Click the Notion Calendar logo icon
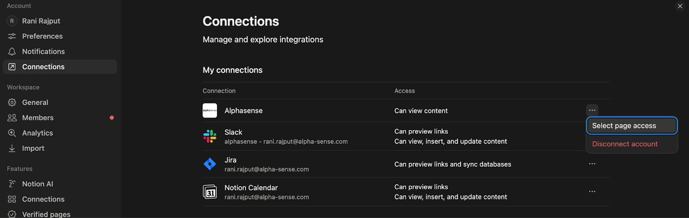Image resolution: width=689 pixels, height=218 pixels. pos(210,192)
